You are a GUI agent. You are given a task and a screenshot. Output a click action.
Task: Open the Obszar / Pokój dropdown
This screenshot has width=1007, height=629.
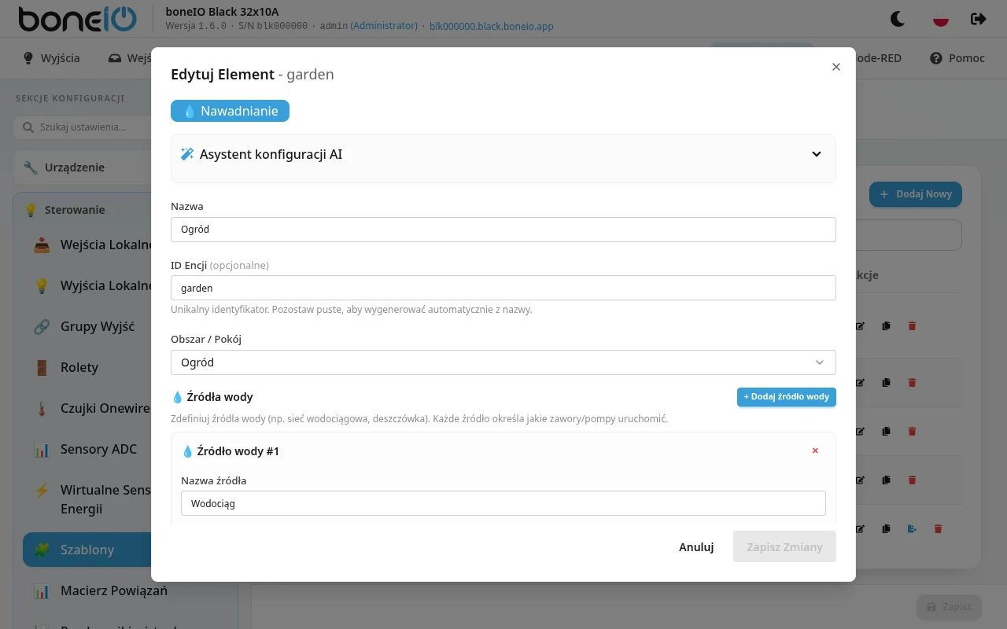tap(503, 362)
